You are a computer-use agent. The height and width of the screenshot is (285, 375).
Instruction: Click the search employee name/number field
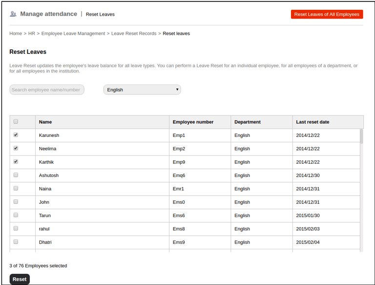(x=47, y=89)
